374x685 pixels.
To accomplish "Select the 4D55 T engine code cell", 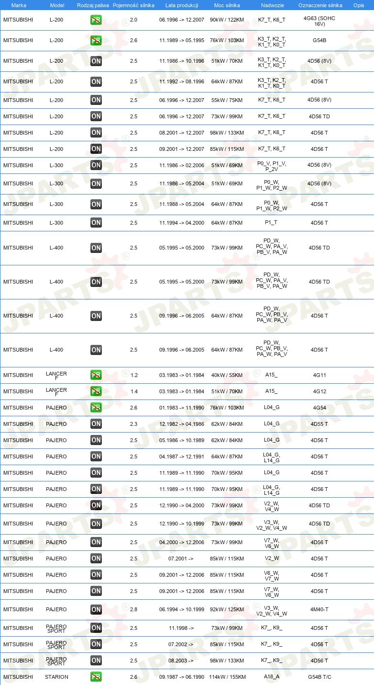I will pyautogui.click(x=319, y=424).
